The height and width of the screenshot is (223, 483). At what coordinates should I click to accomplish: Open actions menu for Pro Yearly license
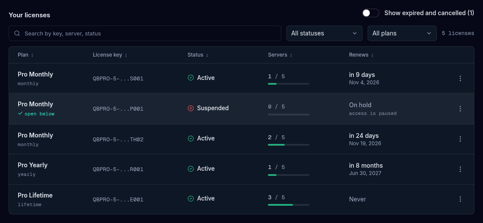click(460, 169)
